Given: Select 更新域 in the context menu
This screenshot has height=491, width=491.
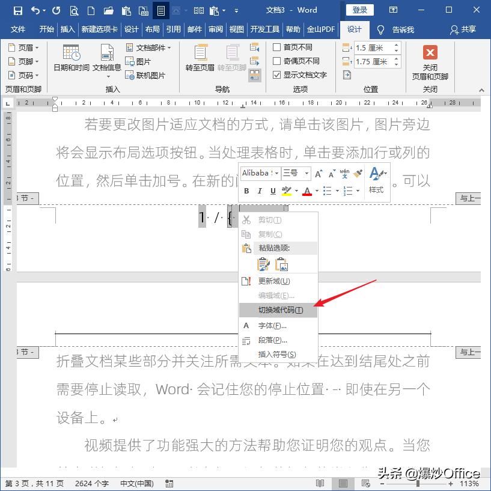Looking at the screenshot, I should coord(273,281).
